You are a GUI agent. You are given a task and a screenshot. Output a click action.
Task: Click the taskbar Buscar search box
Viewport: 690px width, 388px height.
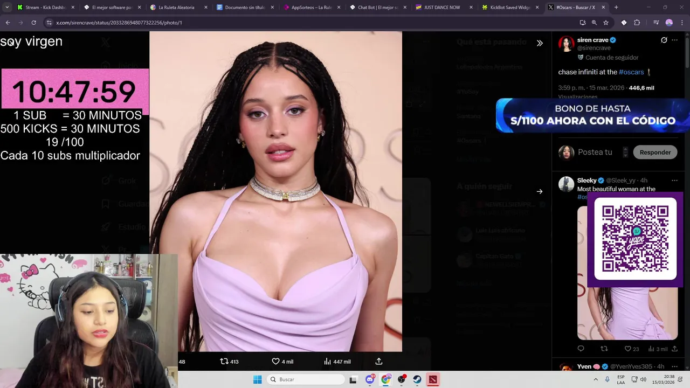306,379
